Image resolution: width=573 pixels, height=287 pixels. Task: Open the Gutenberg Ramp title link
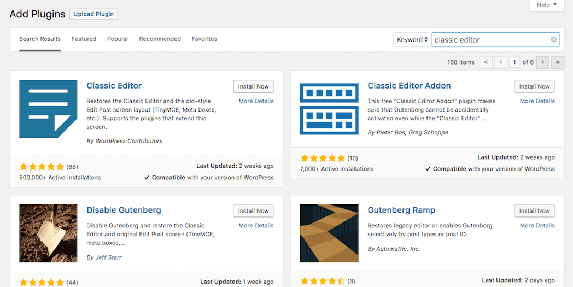[x=401, y=210]
